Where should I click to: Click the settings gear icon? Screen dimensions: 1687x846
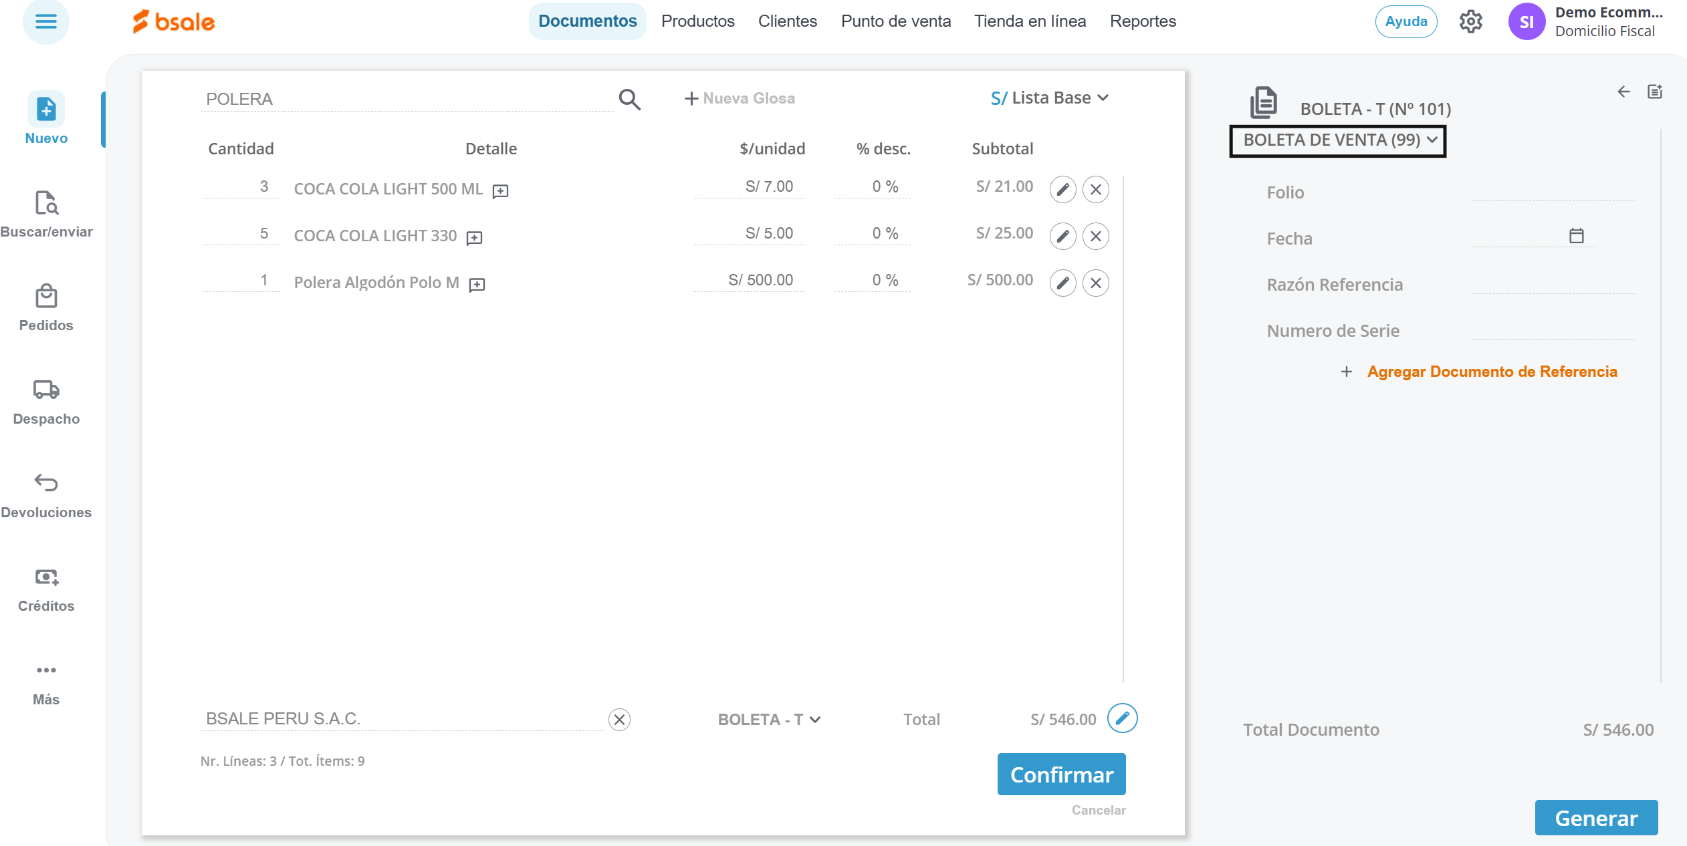click(x=1470, y=21)
